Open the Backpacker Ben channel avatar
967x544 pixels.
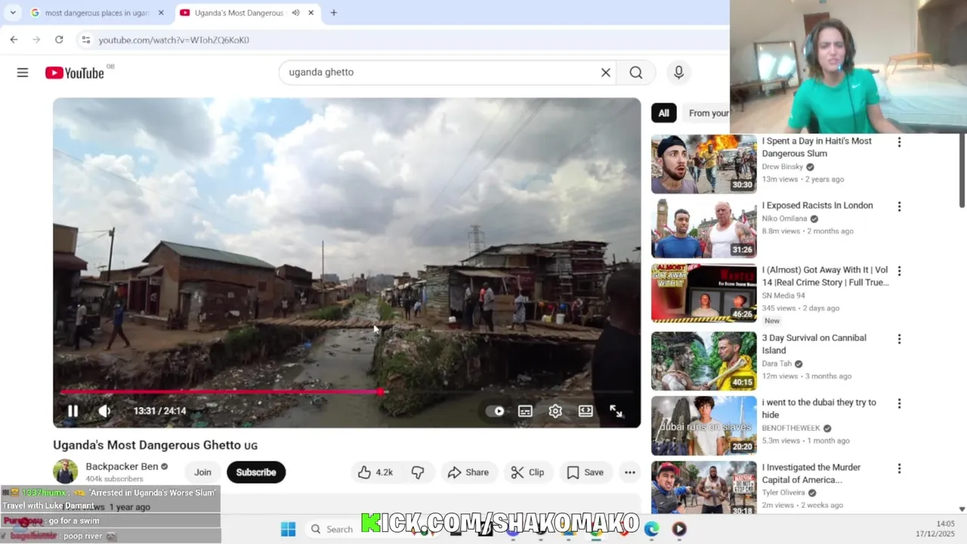(x=66, y=471)
